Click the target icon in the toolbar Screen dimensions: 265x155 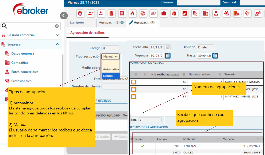coord(143,13)
